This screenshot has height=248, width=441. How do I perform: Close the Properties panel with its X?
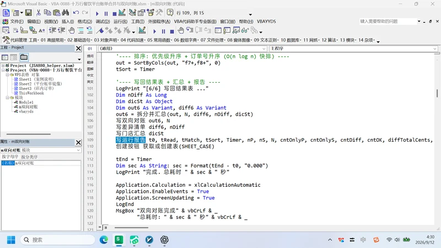coord(78,142)
